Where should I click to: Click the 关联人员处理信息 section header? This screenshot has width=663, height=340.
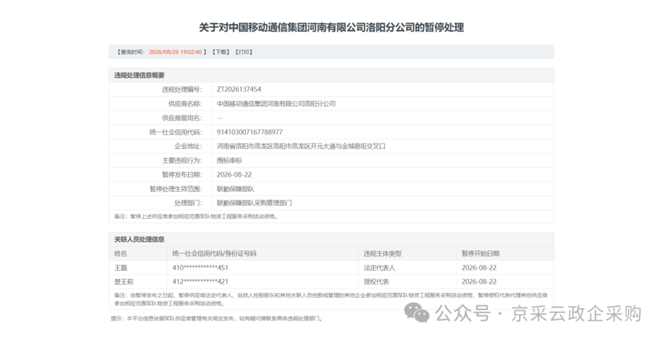coord(139,239)
